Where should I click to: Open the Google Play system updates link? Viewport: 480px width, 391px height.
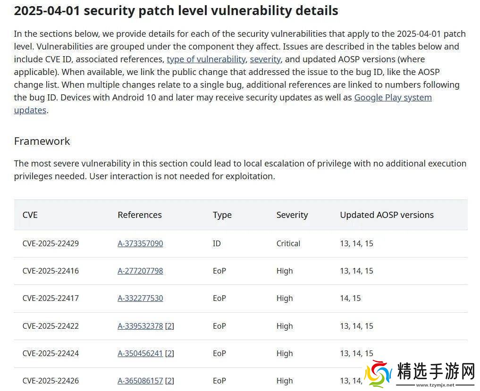click(393, 98)
